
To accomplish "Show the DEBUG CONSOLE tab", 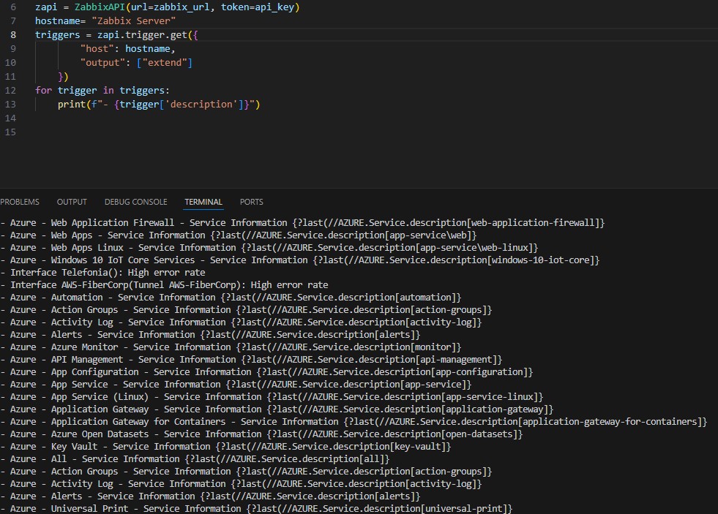I will (135, 202).
